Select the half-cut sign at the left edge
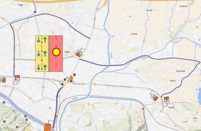 3,80
